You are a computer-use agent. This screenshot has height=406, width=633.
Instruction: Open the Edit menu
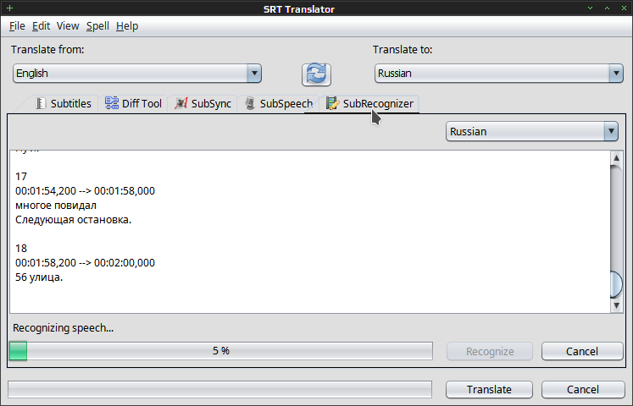point(41,26)
